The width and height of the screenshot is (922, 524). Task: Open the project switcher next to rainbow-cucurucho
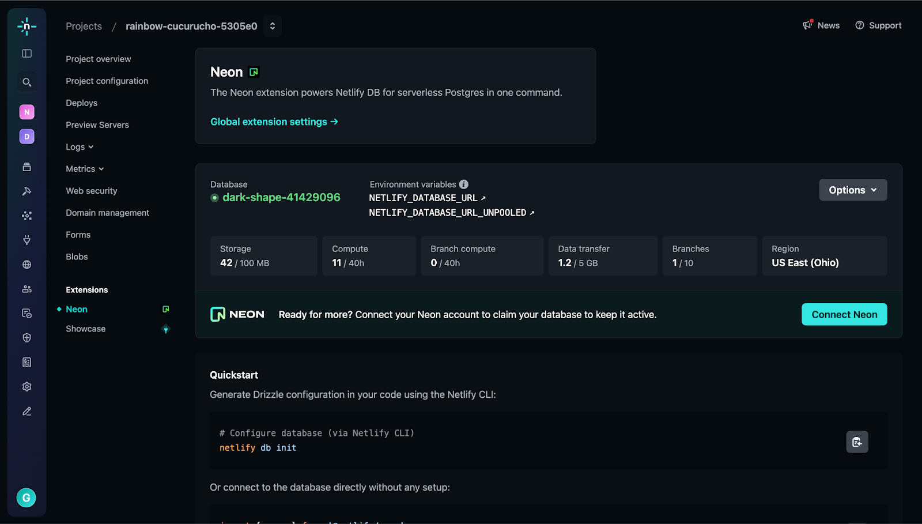pos(273,26)
